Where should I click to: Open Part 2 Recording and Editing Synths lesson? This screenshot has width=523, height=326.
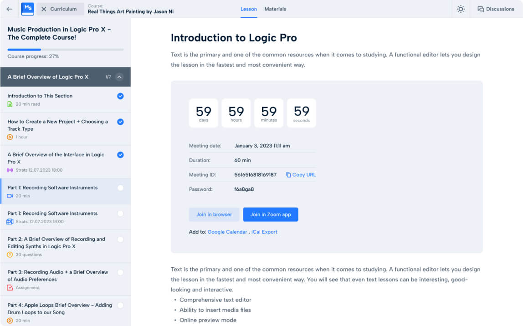click(x=56, y=243)
